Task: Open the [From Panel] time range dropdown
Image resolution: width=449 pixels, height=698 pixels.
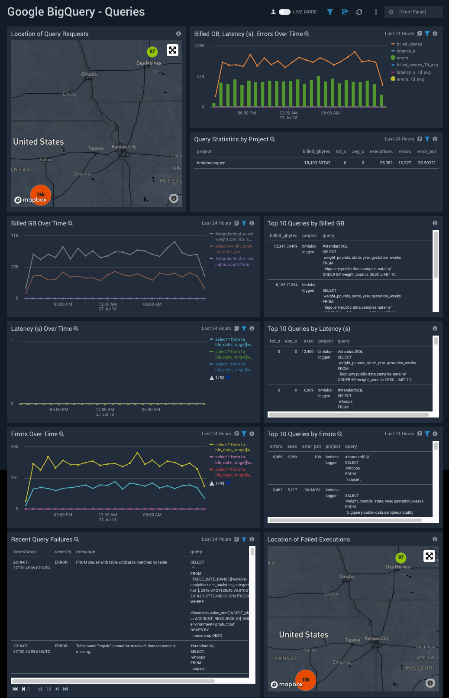Action: click(x=413, y=12)
